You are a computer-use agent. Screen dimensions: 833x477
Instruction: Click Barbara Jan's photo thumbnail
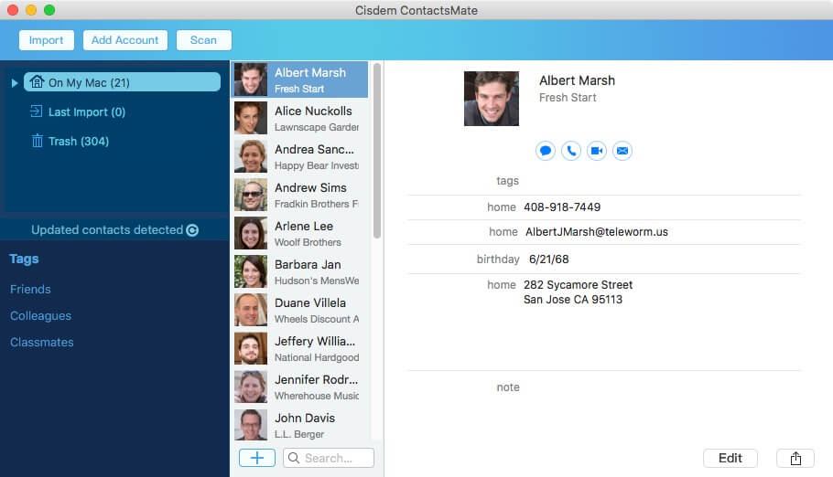[251, 271]
